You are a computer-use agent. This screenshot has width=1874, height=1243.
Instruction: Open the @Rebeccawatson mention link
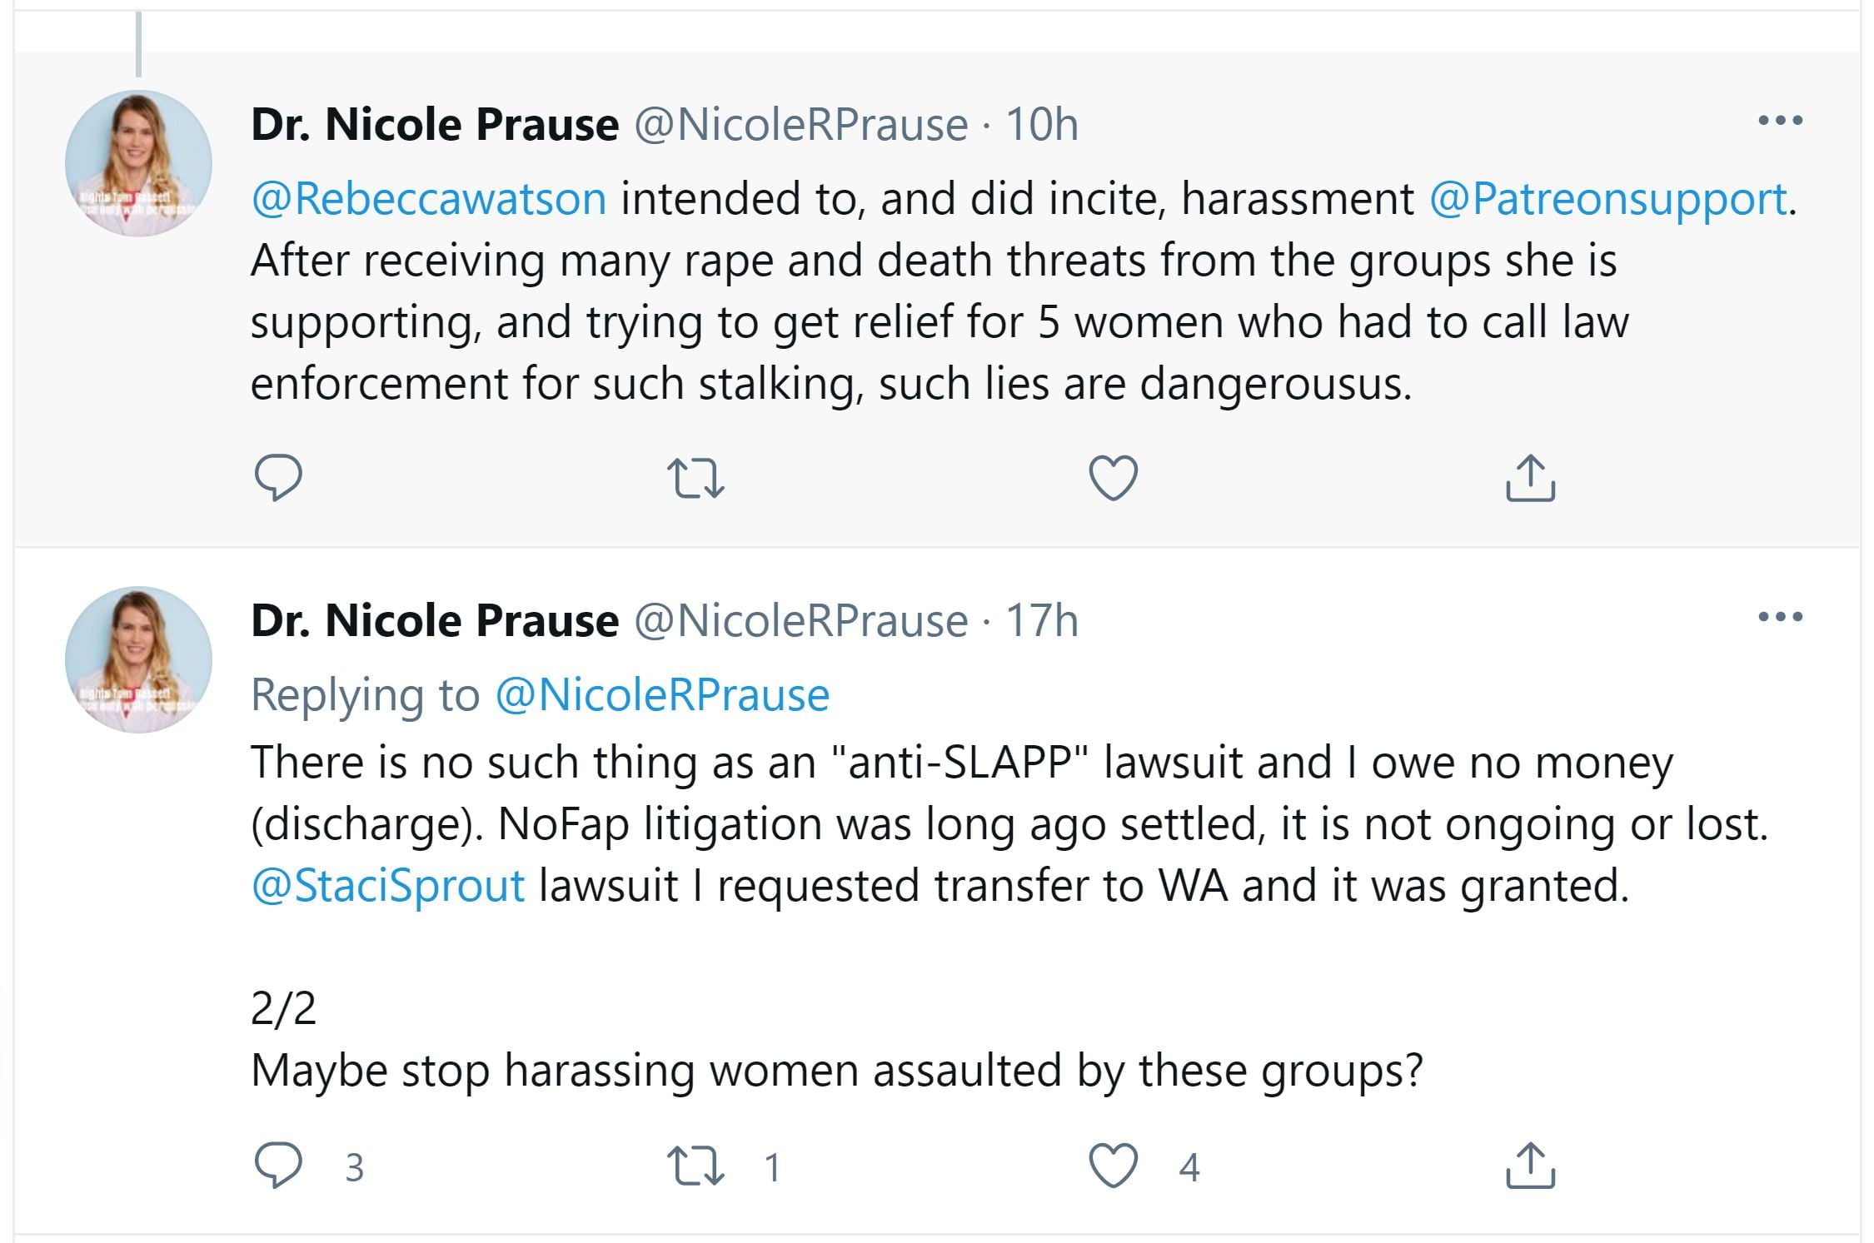coord(429,199)
